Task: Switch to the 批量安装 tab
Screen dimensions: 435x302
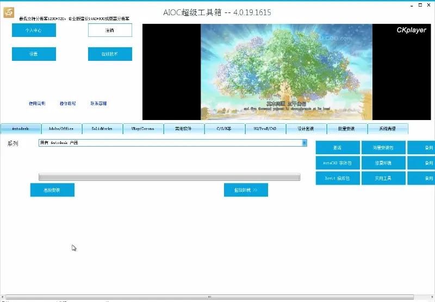Action: 347,129
